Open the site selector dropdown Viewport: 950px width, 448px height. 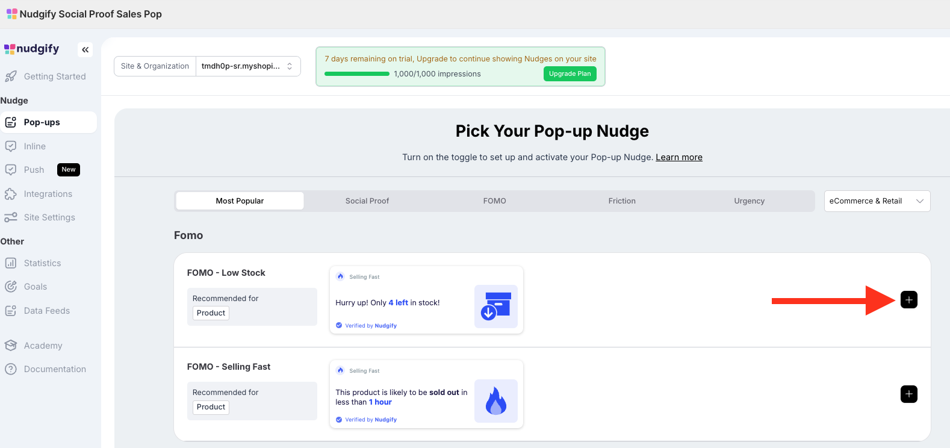coord(248,66)
